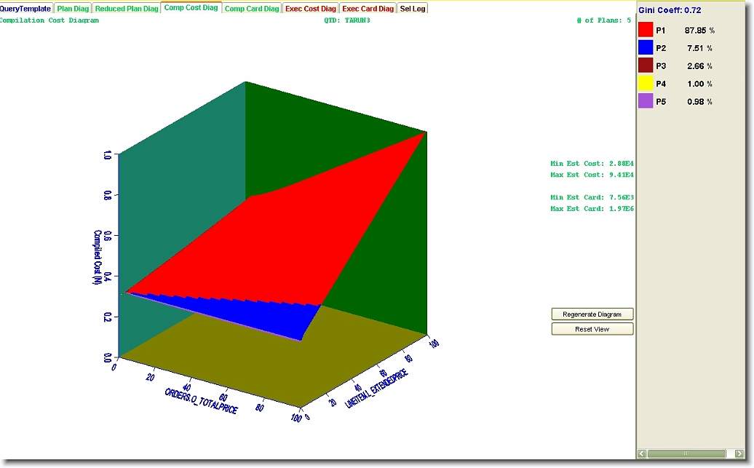
Task: Click the Regenerate Diagram button
Action: (x=592, y=314)
